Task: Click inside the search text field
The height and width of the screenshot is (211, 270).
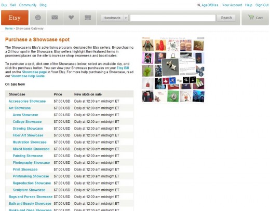Action: pos(173,18)
